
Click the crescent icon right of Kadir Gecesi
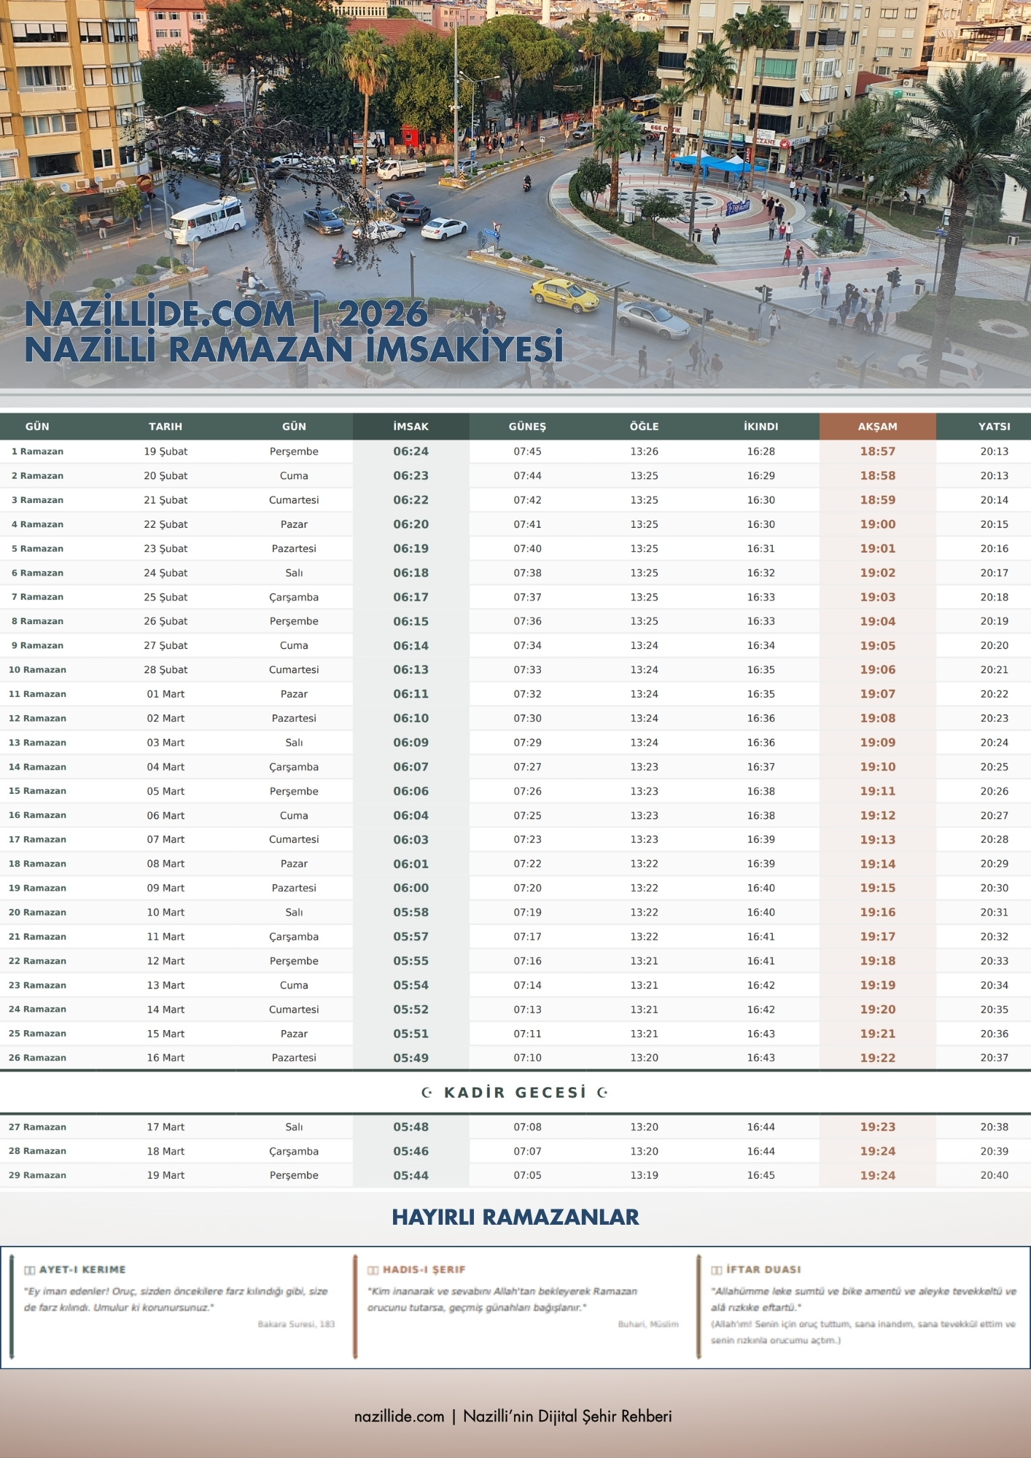pyautogui.click(x=602, y=1092)
